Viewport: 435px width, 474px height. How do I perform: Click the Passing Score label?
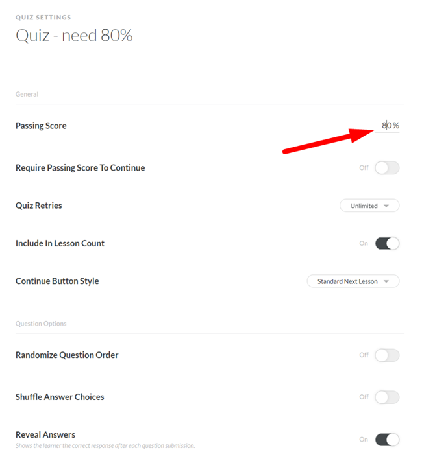pos(41,126)
